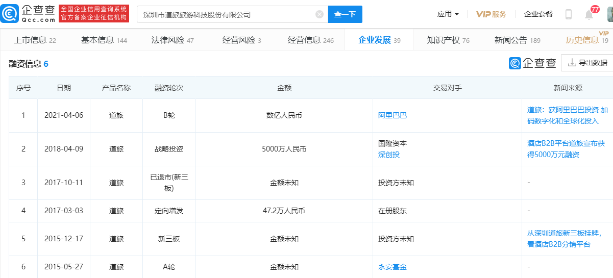Select the 企业发展 tab
The height and width of the screenshot is (278, 613).
pyautogui.click(x=379, y=40)
